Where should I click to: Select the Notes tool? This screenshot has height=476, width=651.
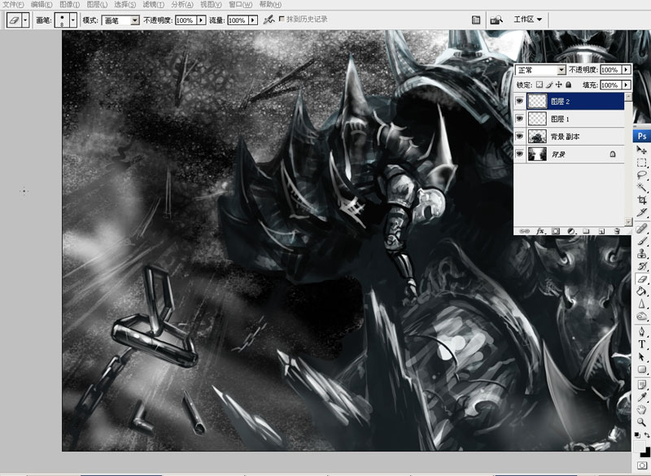pyautogui.click(x=642, y=385)
